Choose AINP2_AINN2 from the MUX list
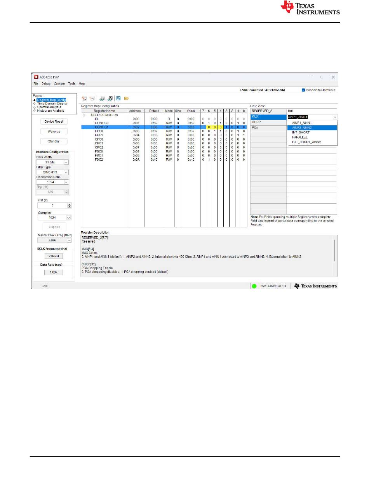This screenshot has height=480, width=369. point(312,127)
